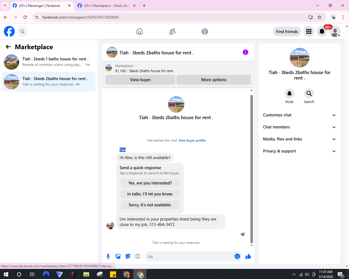Open Facebook search magnifier
This screenshot has width=349, height=279.
(x=22, y=31)
